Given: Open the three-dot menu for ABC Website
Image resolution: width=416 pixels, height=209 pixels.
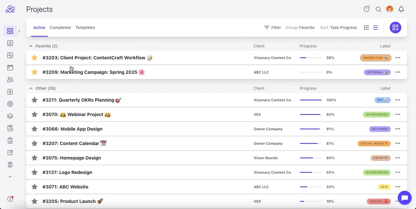Looking at the screenshot, I should tap(398, 187).
